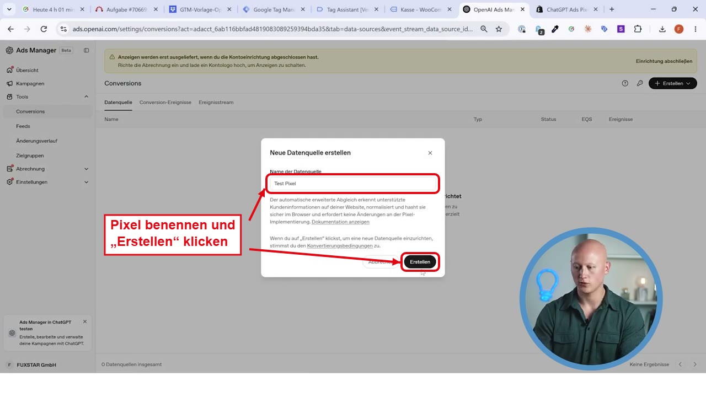Open the Übersicht home icon

[x=10, y=70]
